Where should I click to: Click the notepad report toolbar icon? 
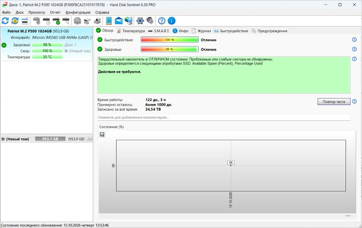tap(109, 21)
